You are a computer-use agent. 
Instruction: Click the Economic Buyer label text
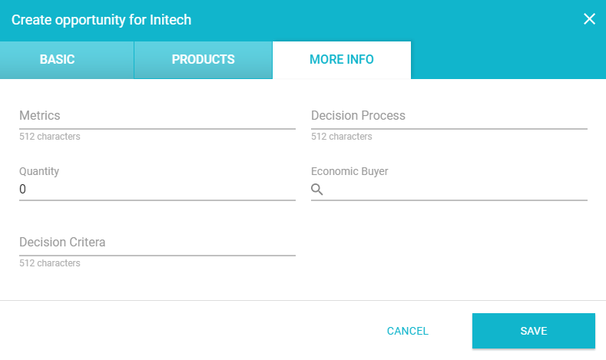(x=349, y=171)
